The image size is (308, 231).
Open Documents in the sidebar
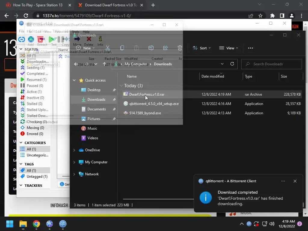pyautogui.click(x=97, y=109)
